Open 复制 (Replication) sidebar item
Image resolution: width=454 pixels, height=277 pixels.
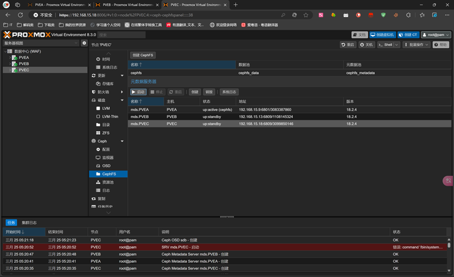click(101, 199)
